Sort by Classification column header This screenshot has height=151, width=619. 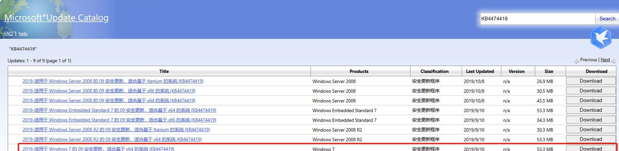[434, 71]
